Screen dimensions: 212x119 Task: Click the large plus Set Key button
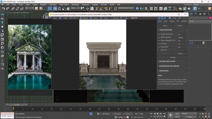(170, 115)
